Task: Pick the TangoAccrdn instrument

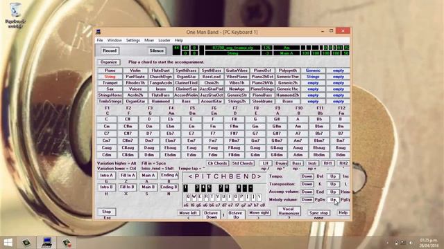Action: click(x=161, y=83)
